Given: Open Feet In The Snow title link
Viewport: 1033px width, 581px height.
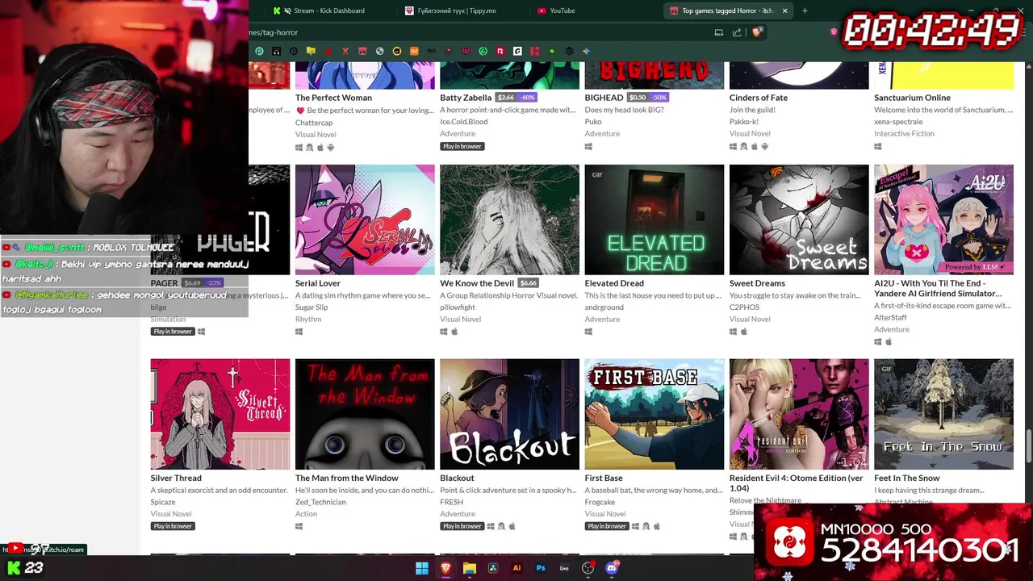Looking at the screenshot, I should [x=907, y=478].
